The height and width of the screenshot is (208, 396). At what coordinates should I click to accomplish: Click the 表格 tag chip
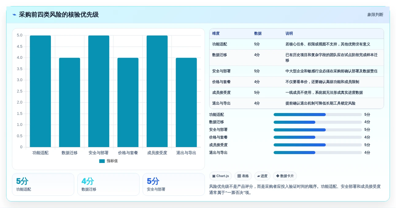243,176
